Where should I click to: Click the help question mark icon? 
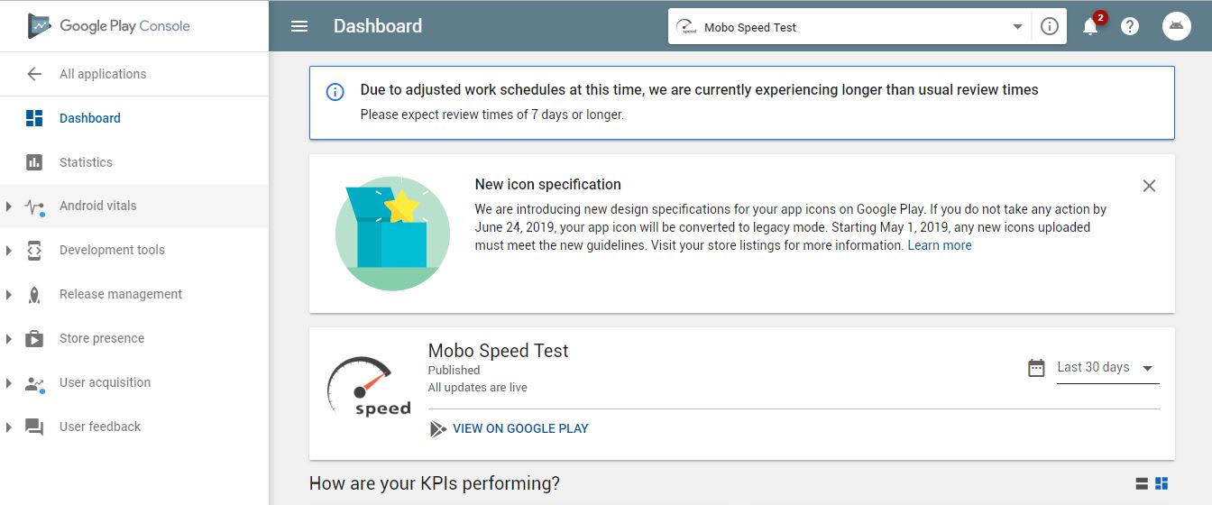point(1129,26)
